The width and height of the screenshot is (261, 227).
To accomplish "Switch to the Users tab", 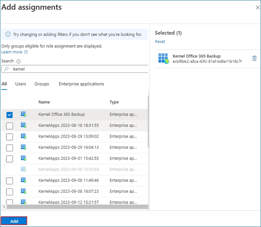I will [x=20, y=84].
